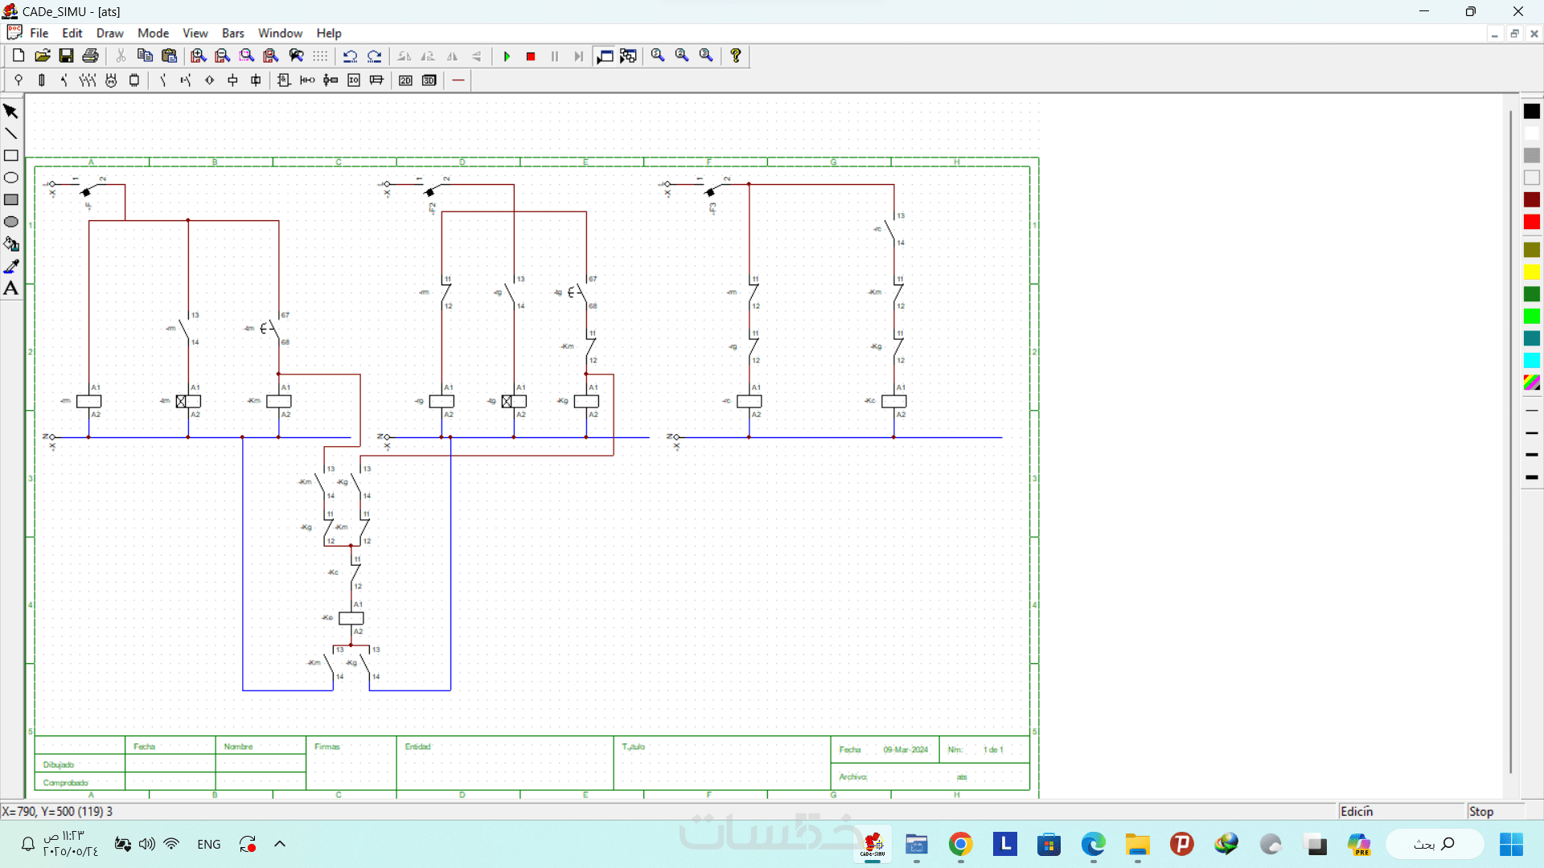
Task: Click the Save diskette icon
Action: [x=67, y=55]
